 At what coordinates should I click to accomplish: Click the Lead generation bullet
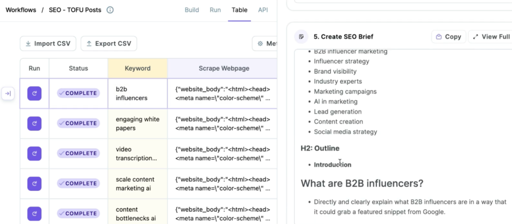click(x=337, y=111)
